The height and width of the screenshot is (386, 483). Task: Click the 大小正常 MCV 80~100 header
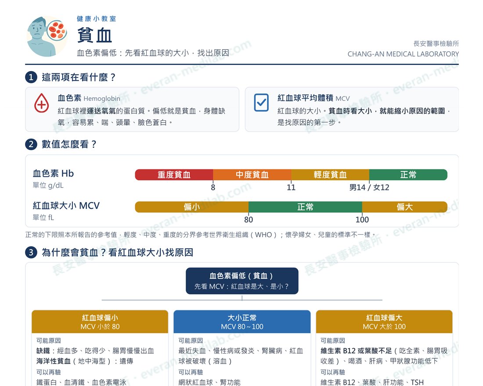(x=242, y=322)
